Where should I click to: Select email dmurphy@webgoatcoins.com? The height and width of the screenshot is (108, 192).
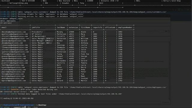coord(13,32)
